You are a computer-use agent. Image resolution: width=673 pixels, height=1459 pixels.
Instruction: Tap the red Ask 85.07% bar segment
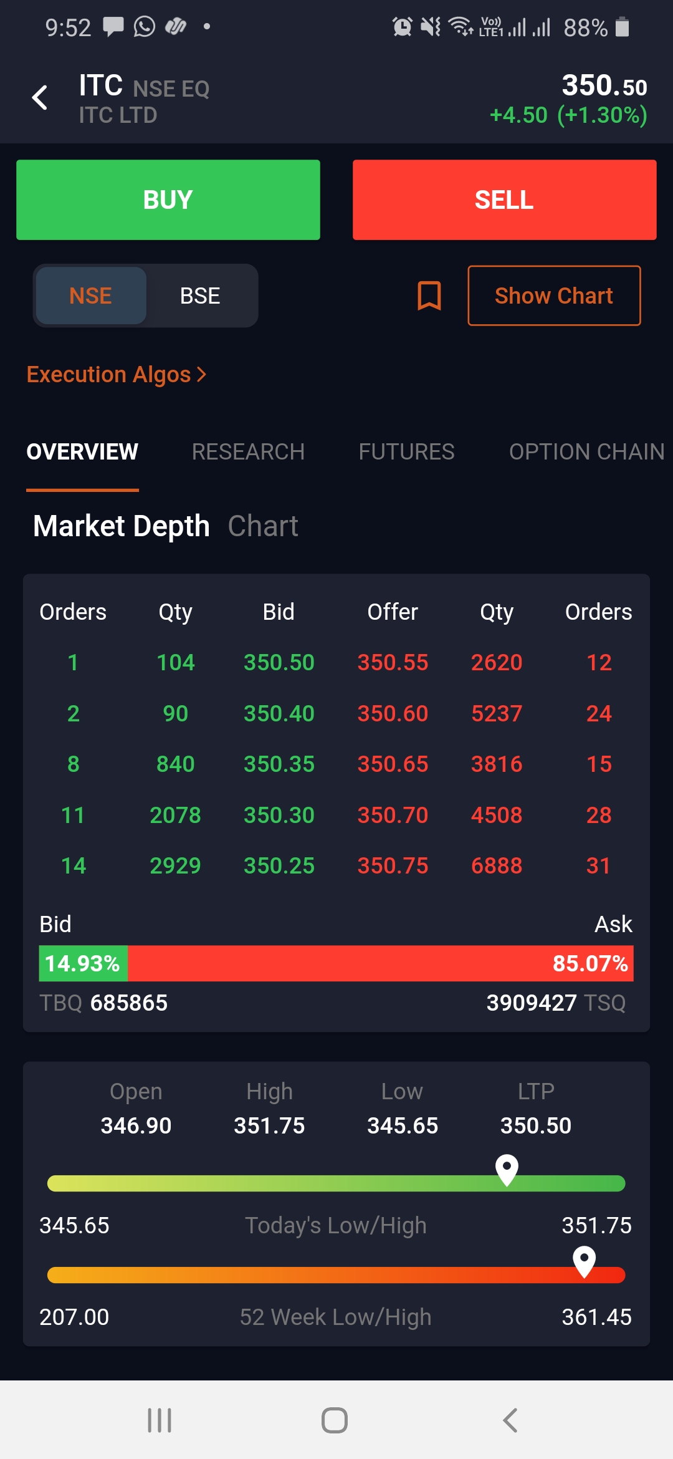pyautogui.click(x=380, y=963)
